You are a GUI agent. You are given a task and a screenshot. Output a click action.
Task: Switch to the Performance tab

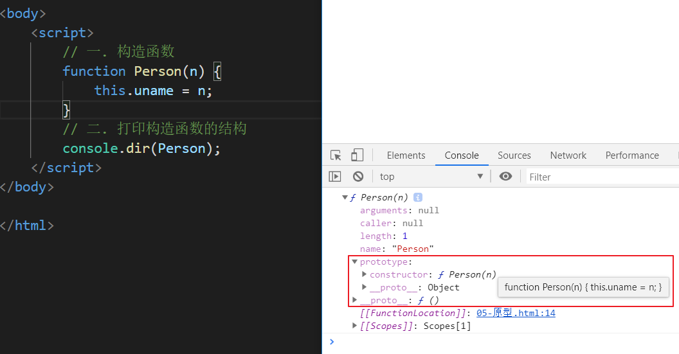click(632, 155)
